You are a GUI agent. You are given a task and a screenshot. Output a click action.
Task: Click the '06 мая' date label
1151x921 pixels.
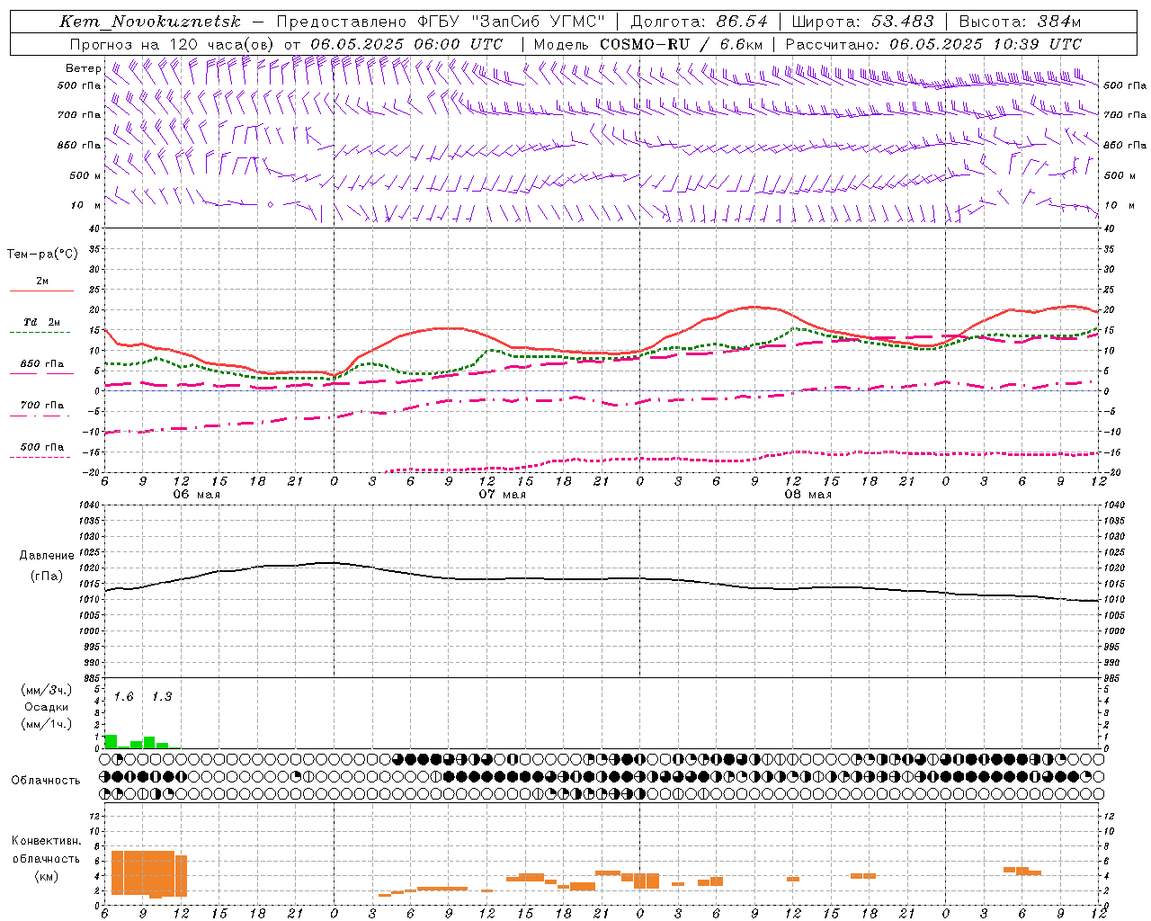[x=197, y=495]
